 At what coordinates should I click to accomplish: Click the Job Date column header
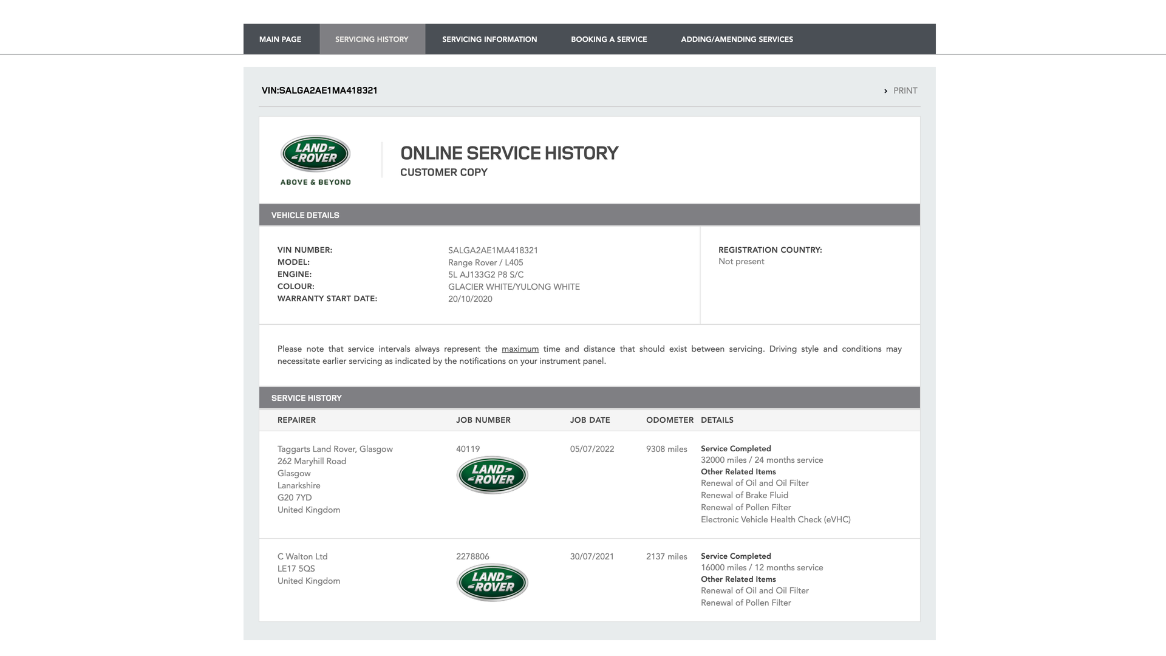tap(590, 420)
